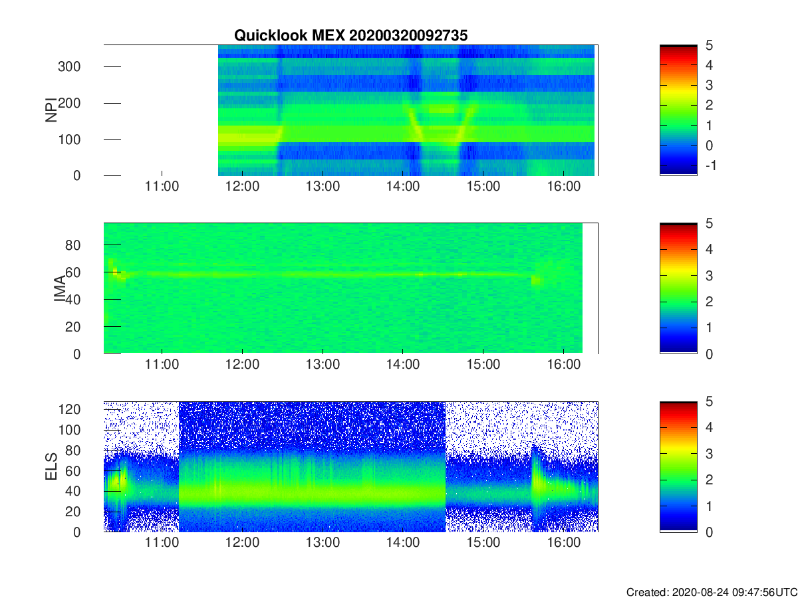Select the 14:00 tick label under NPI plot

point(403,187)
